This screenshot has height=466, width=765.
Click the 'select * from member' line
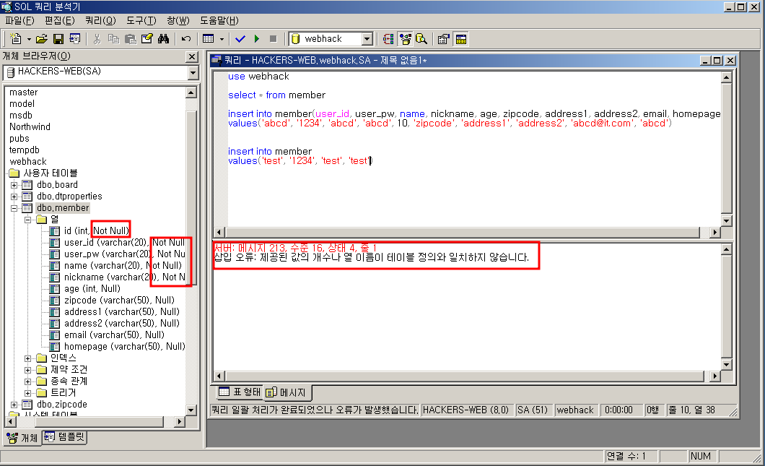(x=276, y=95)
